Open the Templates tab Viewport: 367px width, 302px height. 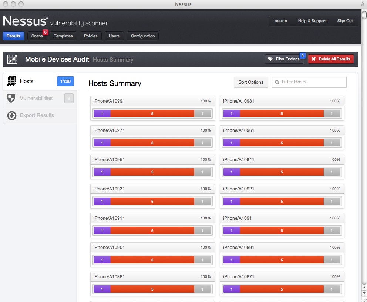tap(63, 36)
